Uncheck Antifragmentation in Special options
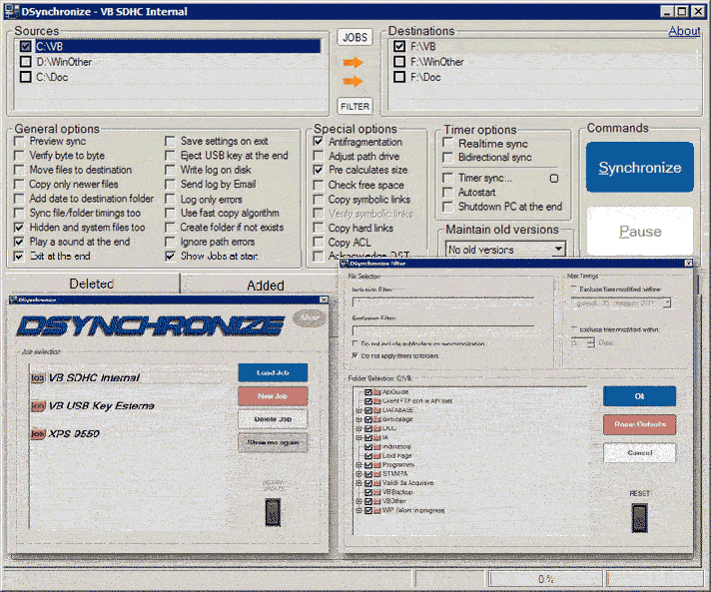Screen dimensions: 711x592 pos(319,142)
